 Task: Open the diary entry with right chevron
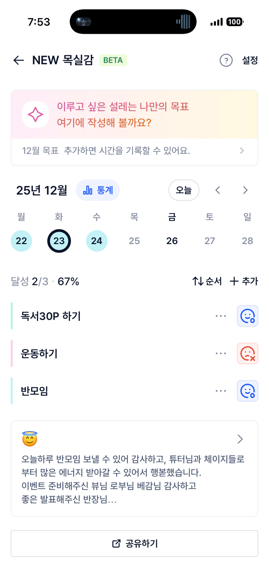coord(240,439)
